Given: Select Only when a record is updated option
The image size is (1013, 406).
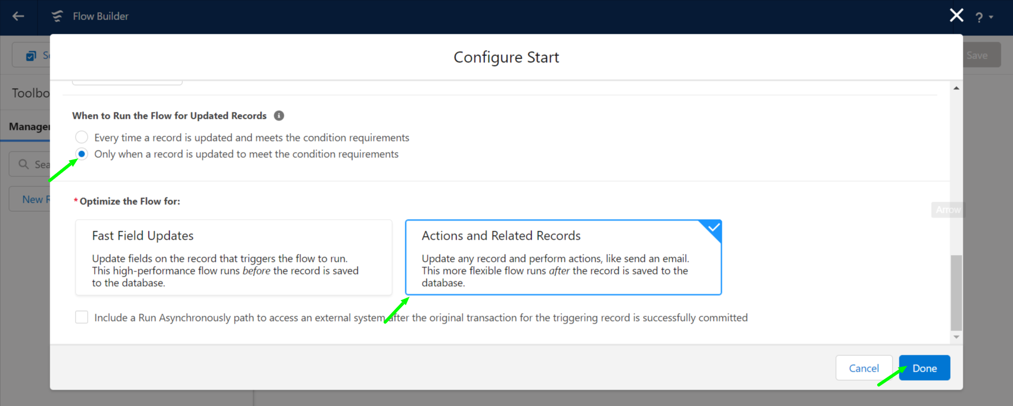Looking at the screenshot, I should pos(81,154).
